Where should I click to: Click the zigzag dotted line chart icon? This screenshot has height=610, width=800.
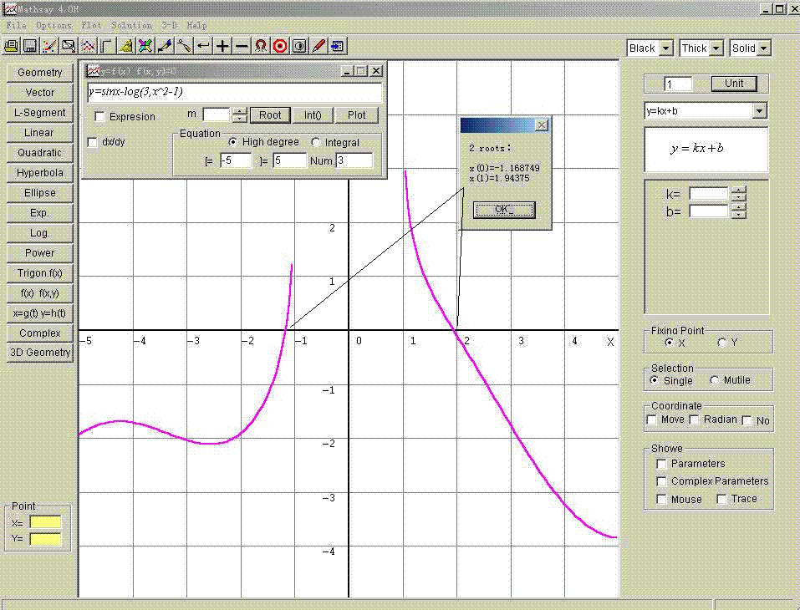pyautogui.click(x=88, y=47)
